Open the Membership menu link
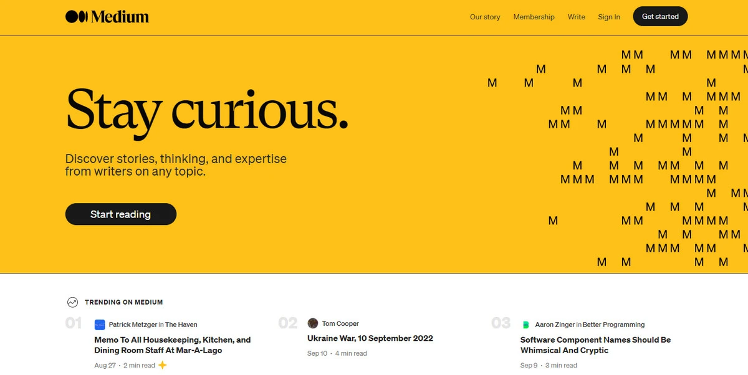Viewport: 748px width, 375px height. tap(534, 17)
